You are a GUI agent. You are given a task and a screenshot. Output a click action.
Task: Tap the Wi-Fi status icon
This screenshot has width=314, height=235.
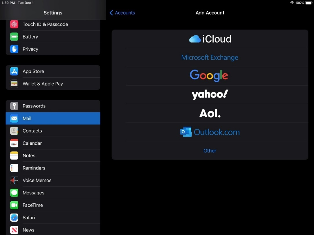[x=292, y=3]
